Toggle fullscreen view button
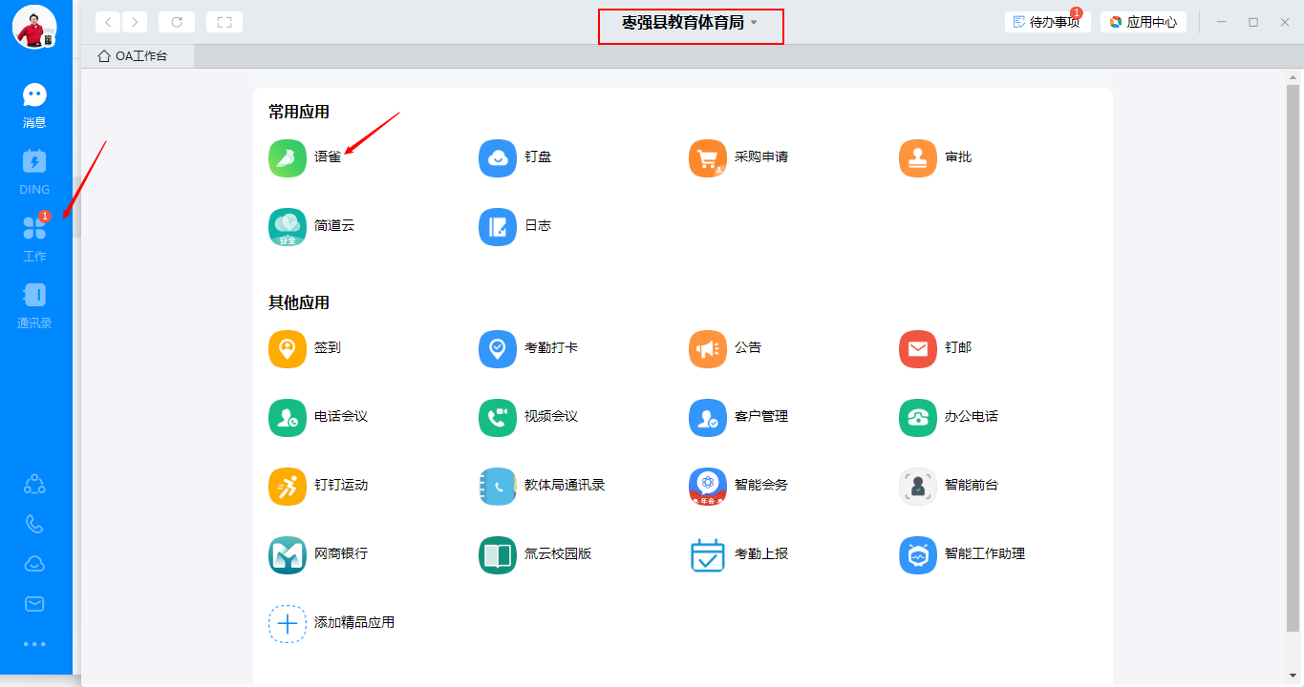 [224, 22]
